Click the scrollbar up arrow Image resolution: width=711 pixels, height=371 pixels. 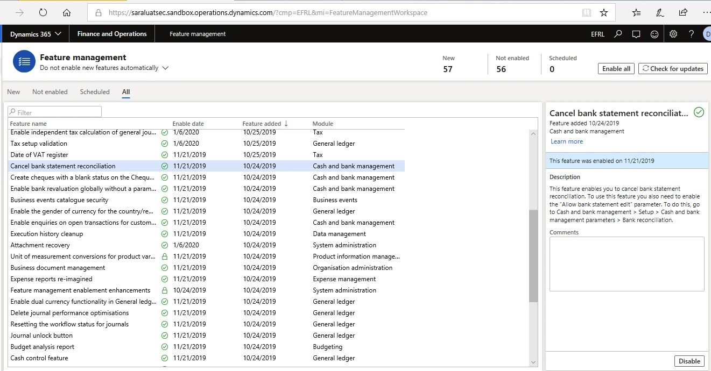tap(533, 133)
